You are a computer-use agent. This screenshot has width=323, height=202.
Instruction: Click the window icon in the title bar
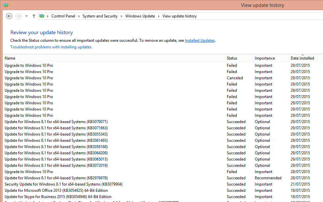coord(6,5)
